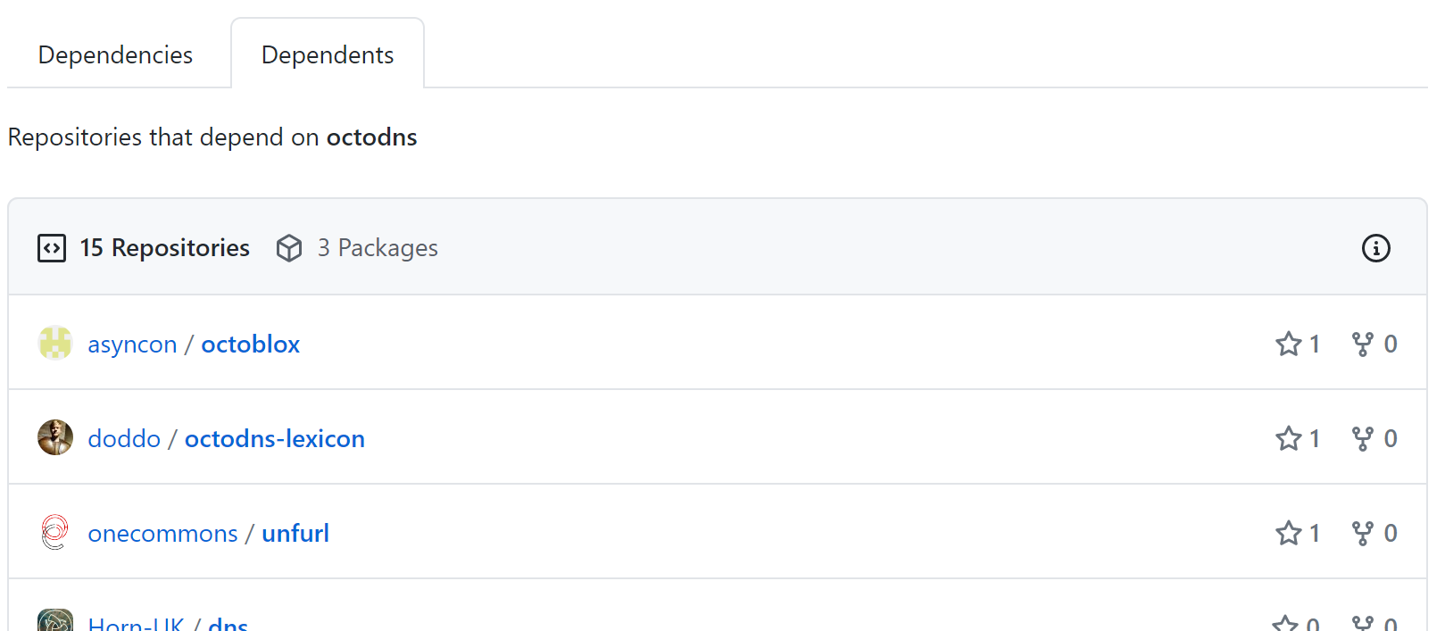The width and height of the screenshot is (1445, 631).
Task: Click the fork icon for doddo/octodns-lexicon
Action: coord(1362,438)
